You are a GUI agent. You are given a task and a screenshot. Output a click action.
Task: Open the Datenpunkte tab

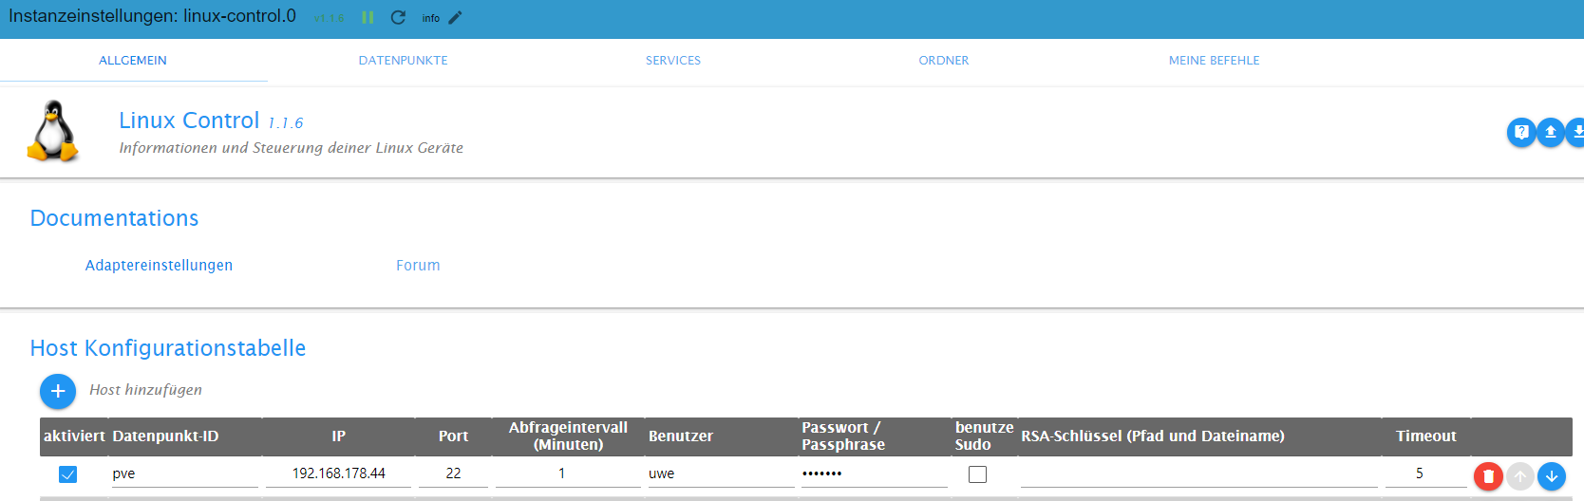[x=403, y=60]
